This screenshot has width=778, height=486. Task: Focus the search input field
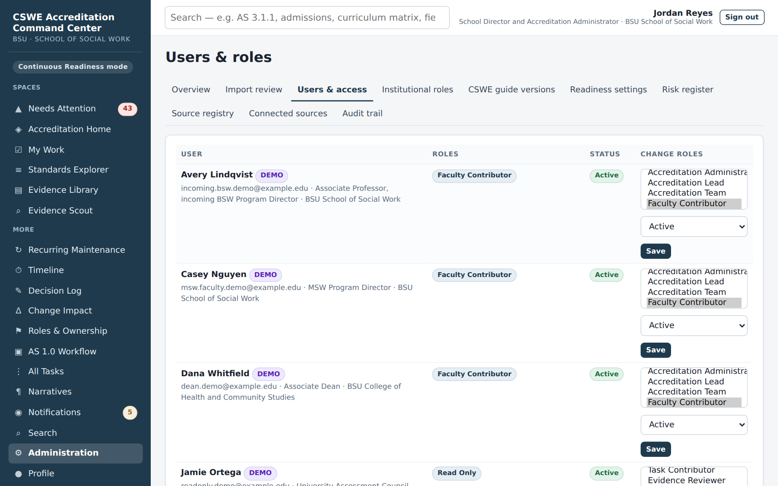coord(307,17)
